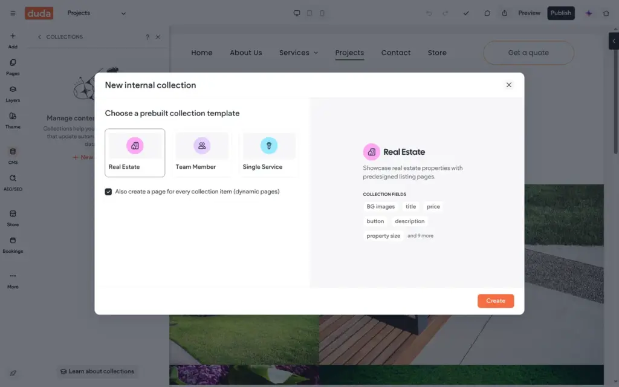Switch to tablet device view
This screenshot has width=619, height=387.
coord(309,13)
